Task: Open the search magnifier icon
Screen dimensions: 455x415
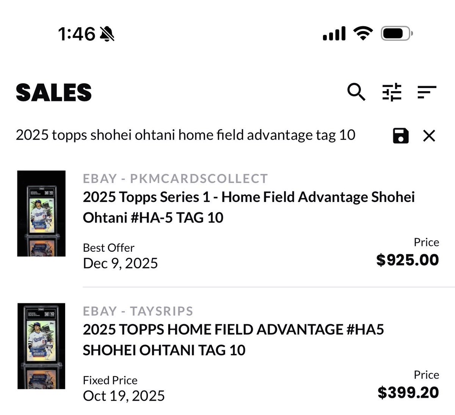Action: point(356,92)
